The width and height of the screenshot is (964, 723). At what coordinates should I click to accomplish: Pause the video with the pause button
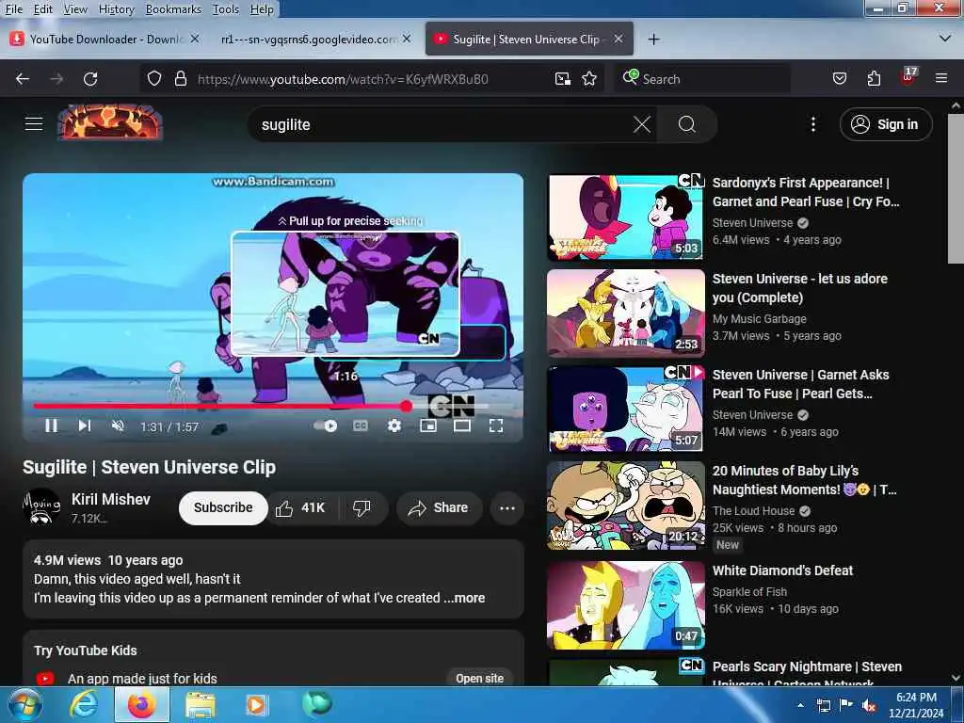coord(52,426)
